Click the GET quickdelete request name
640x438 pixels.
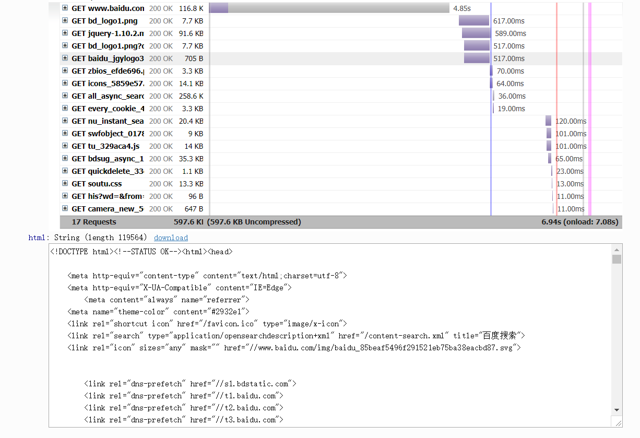click(108, 171)
